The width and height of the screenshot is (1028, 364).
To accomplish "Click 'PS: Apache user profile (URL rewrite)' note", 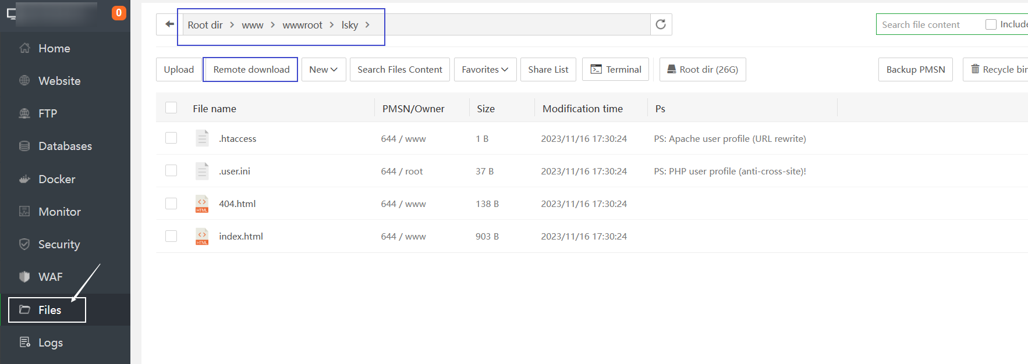I will pos(730,138).
